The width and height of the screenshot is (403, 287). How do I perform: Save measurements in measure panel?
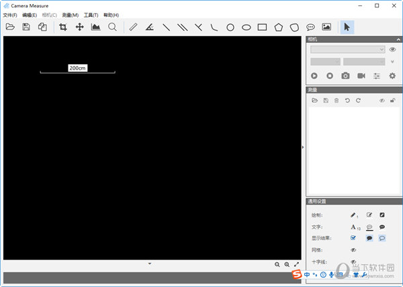click(x=326, y=101)
